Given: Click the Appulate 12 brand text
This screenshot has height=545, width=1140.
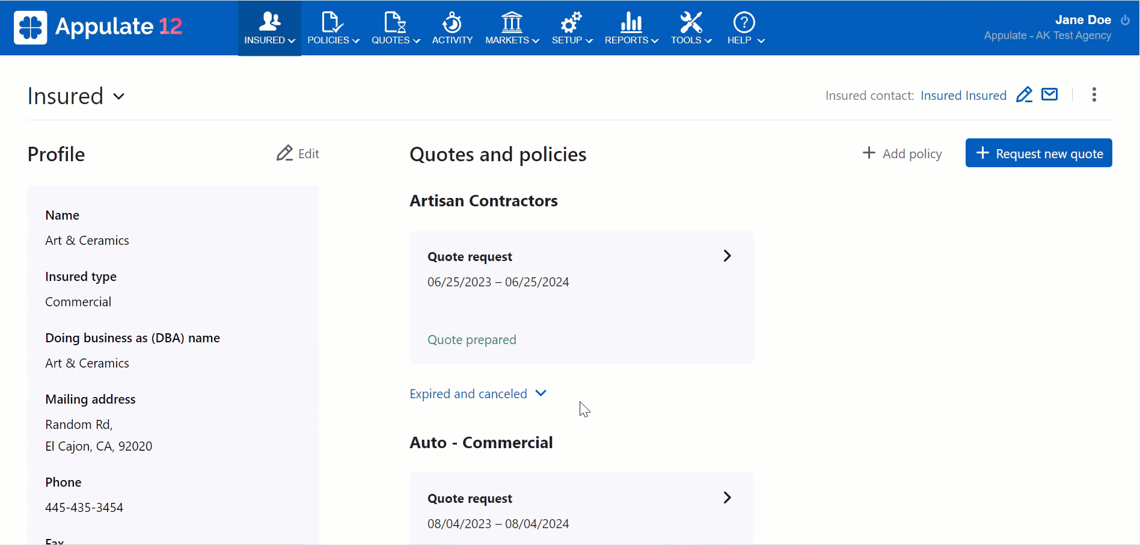Looking at the screenshot, I should 118,26.
